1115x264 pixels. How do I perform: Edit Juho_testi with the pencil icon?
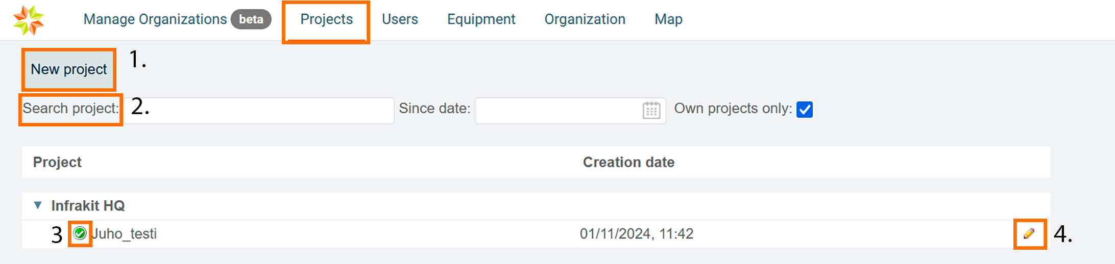(1029, 233)
